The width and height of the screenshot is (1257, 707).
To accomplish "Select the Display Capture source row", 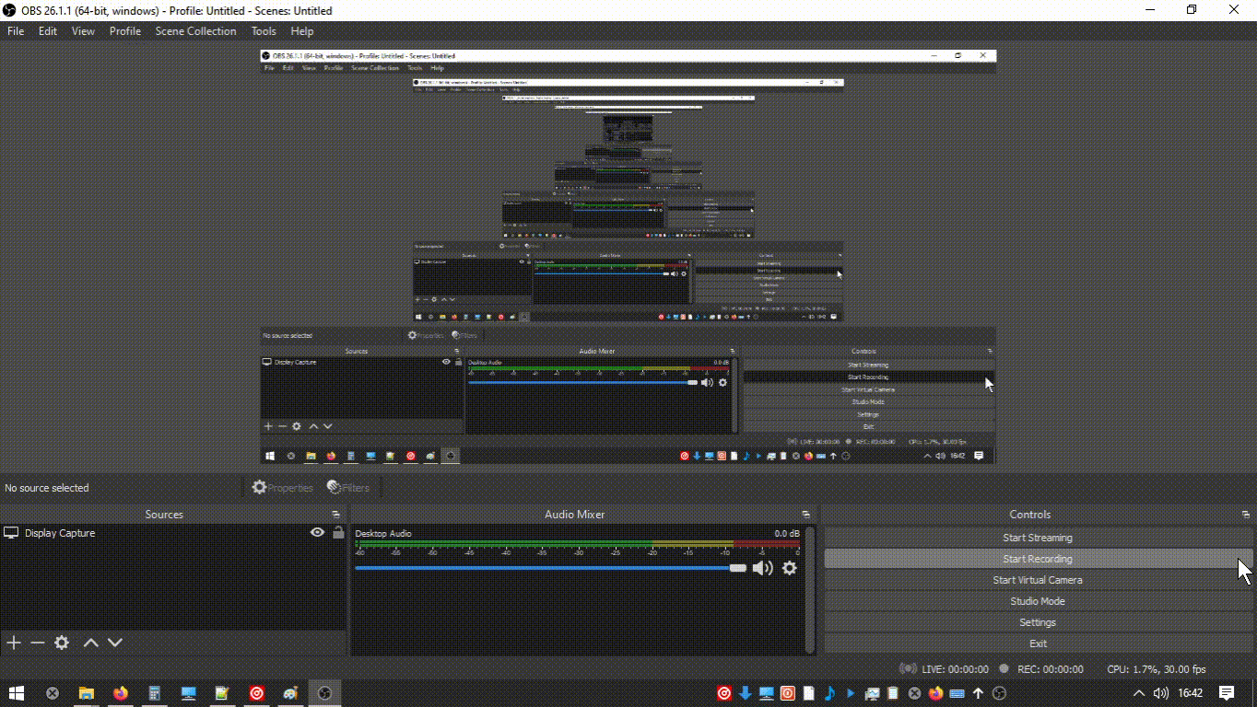I will click(x=173, y=533).
